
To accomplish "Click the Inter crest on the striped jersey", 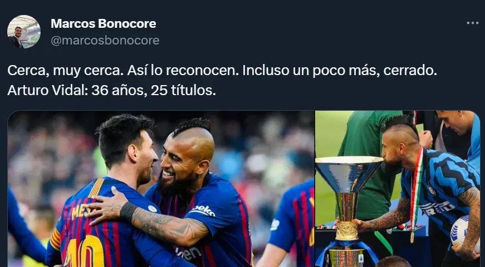I will click(x=431, y=190).
